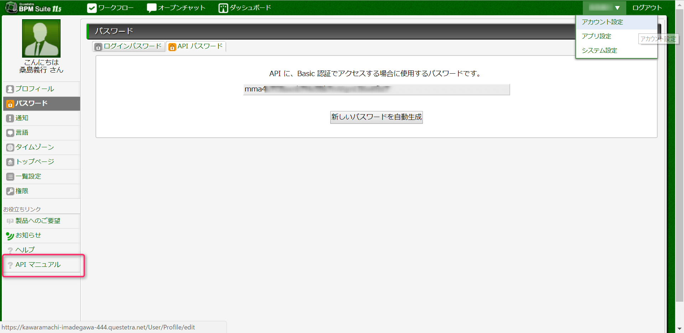The image size is (684, 333).
Task: Open タイムゾーン settings in the sidebar
Action: point(41,147)
